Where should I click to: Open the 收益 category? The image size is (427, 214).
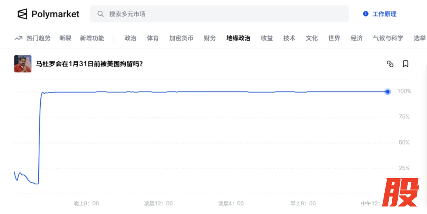click(x=267, y=38)
